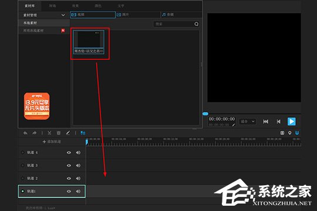Click the undo arrow in timeline toolbar
This screenshot has height=211, width=317.
click(x=25, y=133)
